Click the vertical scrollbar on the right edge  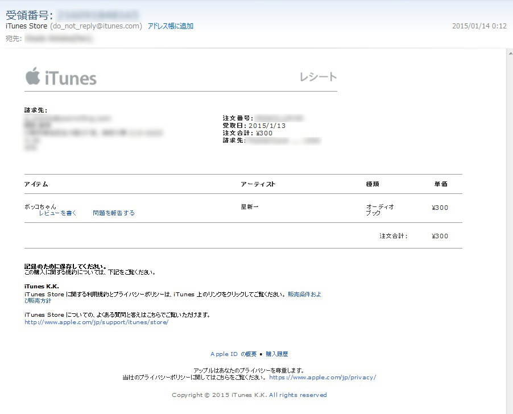pyautogui.click(x=509, y=227)
